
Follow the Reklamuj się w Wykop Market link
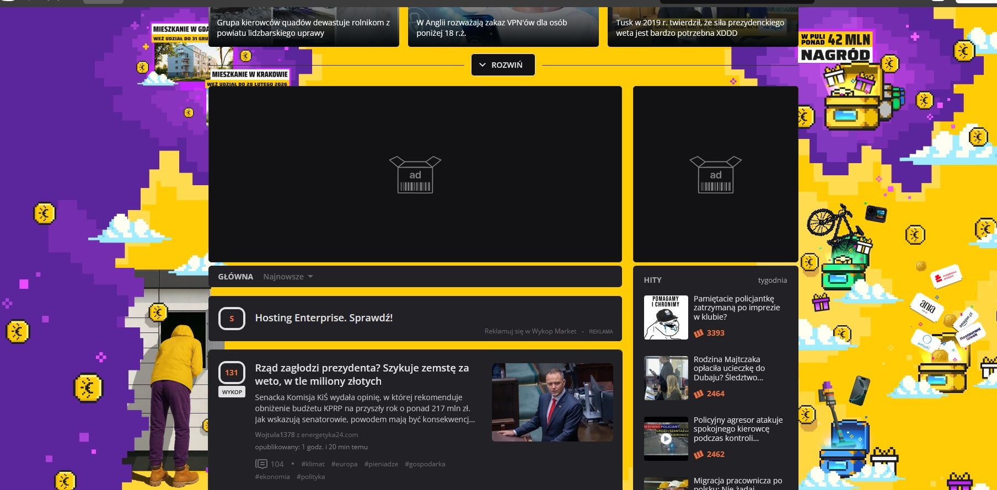pyautogui.click(x=530, y=331)
